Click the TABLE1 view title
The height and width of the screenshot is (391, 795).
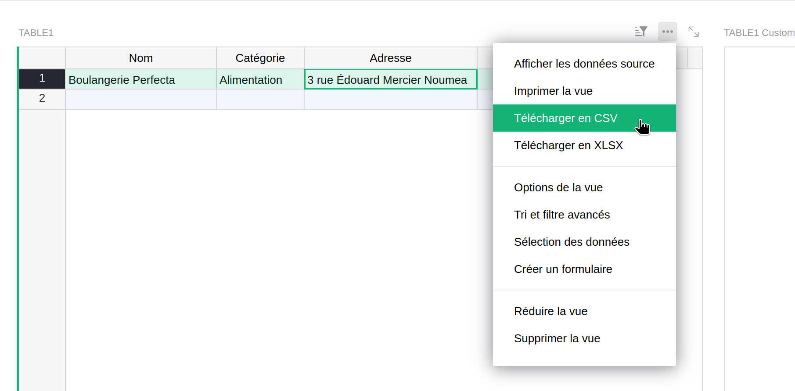(36, 33)
